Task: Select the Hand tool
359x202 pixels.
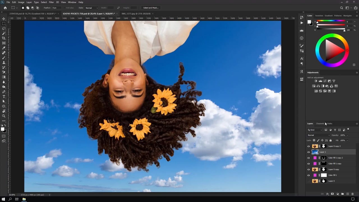Action: coord(4,111)
